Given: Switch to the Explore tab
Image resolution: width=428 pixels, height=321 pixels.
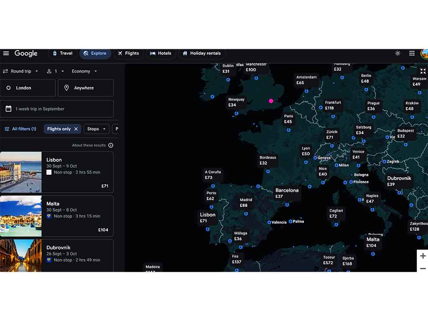Looking at the screenshot, I should [95, 53].
